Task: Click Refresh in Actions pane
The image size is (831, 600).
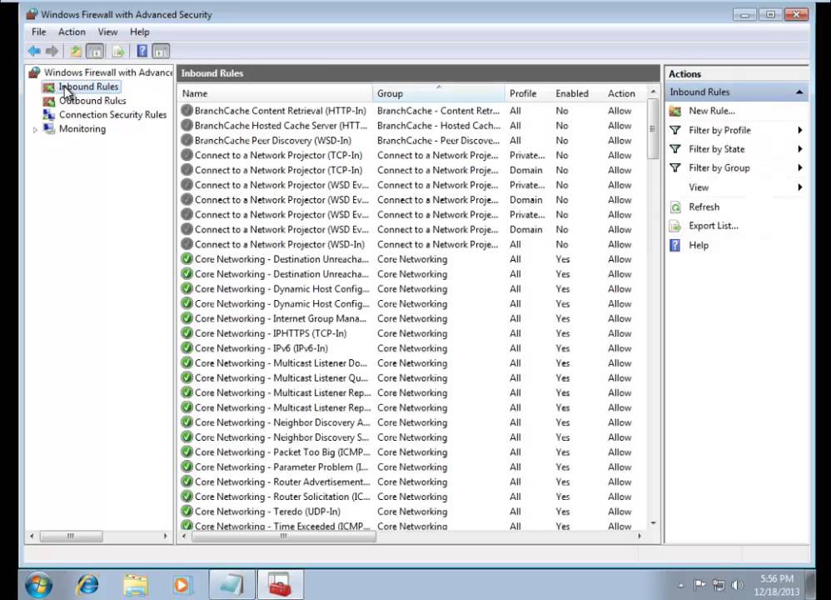Action: pyautogui.click(x=704, y=207)
